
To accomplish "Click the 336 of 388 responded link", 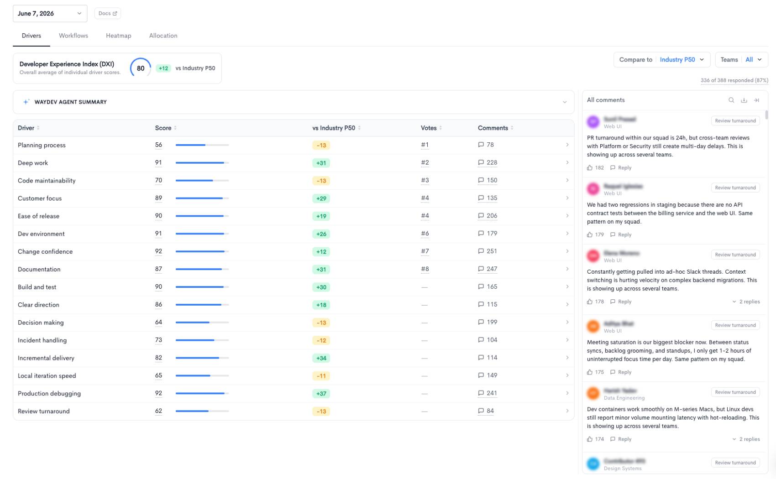I will tap(734, 80).
